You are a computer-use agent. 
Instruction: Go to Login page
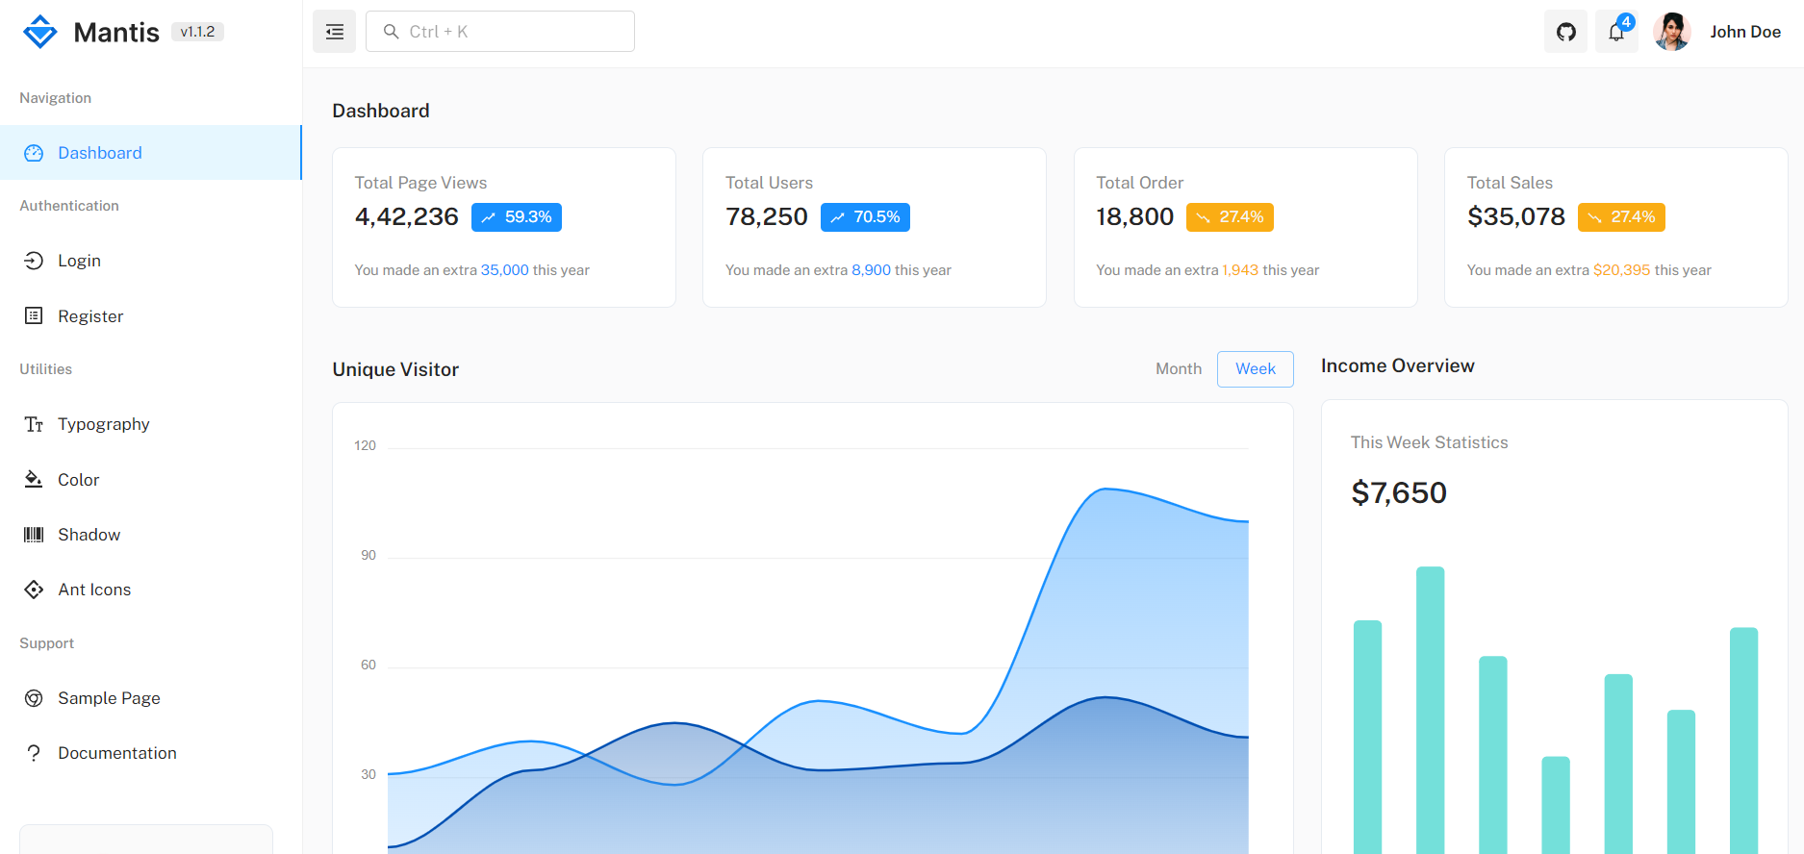[x=151, y=261]
